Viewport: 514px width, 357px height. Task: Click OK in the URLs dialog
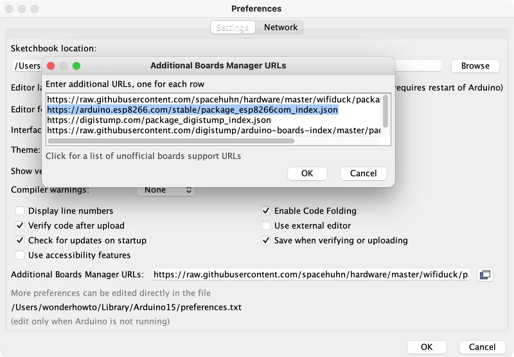click(307, 173)
